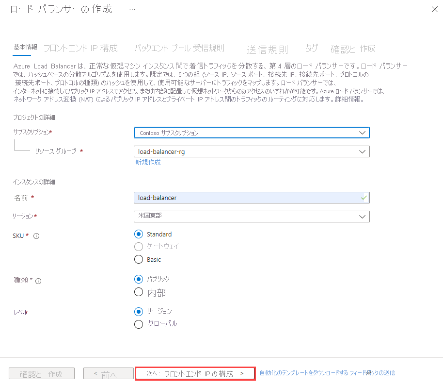Switch to the 確認と作成 tab
Viewport: 443px width, 386px height.
coord(353,49)
